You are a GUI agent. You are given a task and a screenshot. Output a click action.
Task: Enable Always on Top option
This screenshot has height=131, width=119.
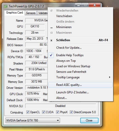80,61
